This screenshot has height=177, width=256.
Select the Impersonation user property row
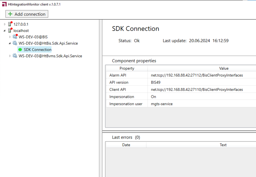(126, 104)
